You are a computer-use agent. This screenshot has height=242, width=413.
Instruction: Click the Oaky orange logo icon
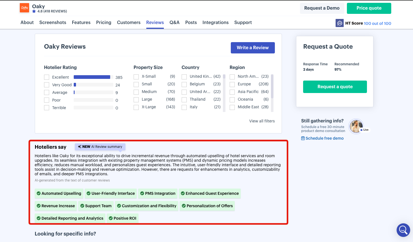coord(25,8)
